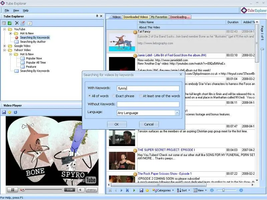Screen dimensions: 267x200
Task: Select the Tat Fancy video thumbnail
Action: (x=122, y=42)
